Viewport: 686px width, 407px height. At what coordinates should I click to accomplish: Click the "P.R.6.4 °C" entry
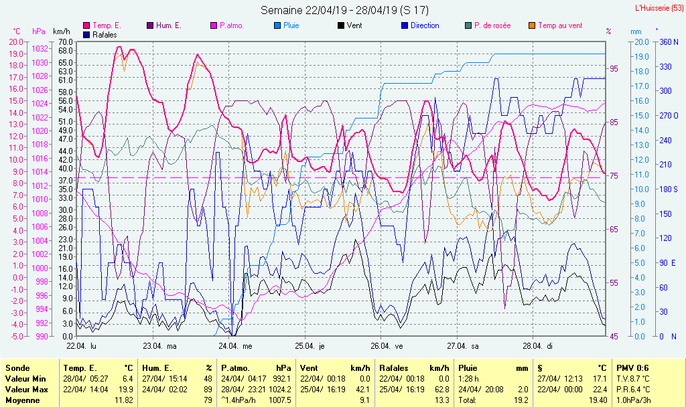(x=633, y=390)
